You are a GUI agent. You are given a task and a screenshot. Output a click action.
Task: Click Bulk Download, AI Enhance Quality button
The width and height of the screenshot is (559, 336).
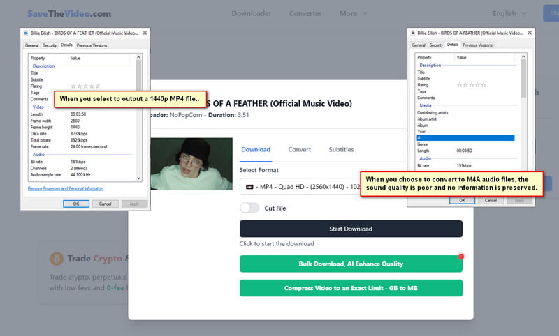pos(351,264)
